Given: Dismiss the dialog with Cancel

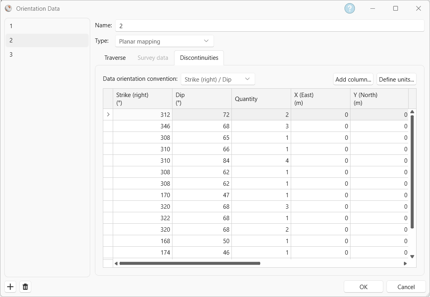Looking at the screenshot, I should [406, 286].
